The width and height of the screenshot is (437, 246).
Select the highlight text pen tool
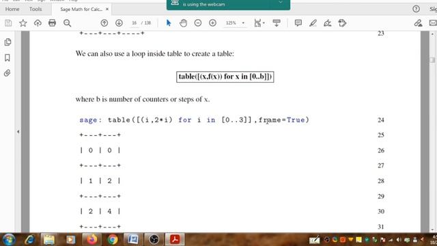click(x=313, y=23)
